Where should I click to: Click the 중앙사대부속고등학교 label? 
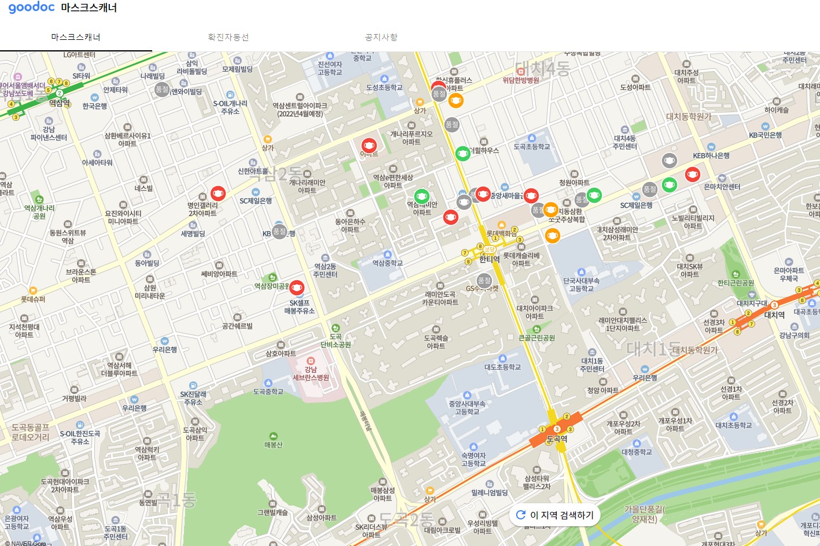pyautogui.click(x=467, y=408)
